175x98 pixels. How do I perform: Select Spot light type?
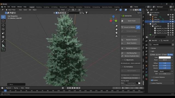click(x=164, y=55)
